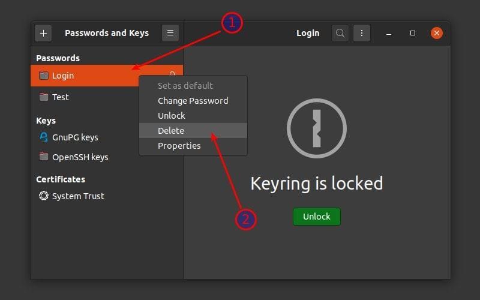
Task: Click the Login keyring folder icon
Action: tap(43, 76)
